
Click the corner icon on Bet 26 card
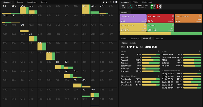(x=173, y=16)
